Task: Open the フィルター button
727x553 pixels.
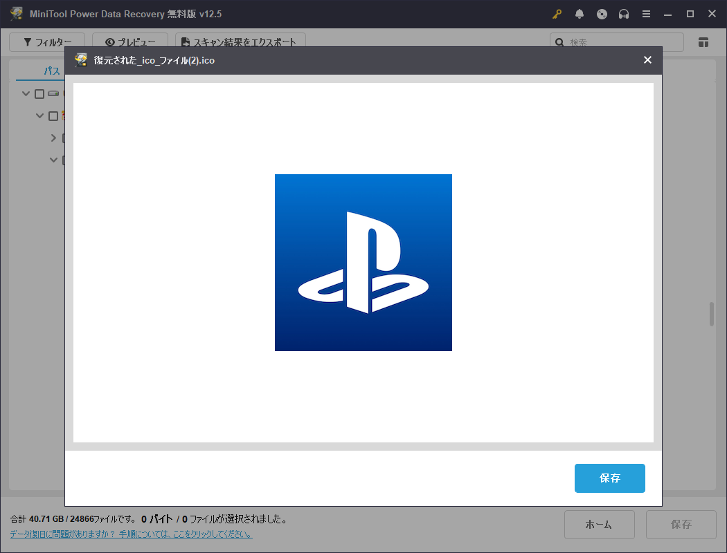Action: [47, 42]
